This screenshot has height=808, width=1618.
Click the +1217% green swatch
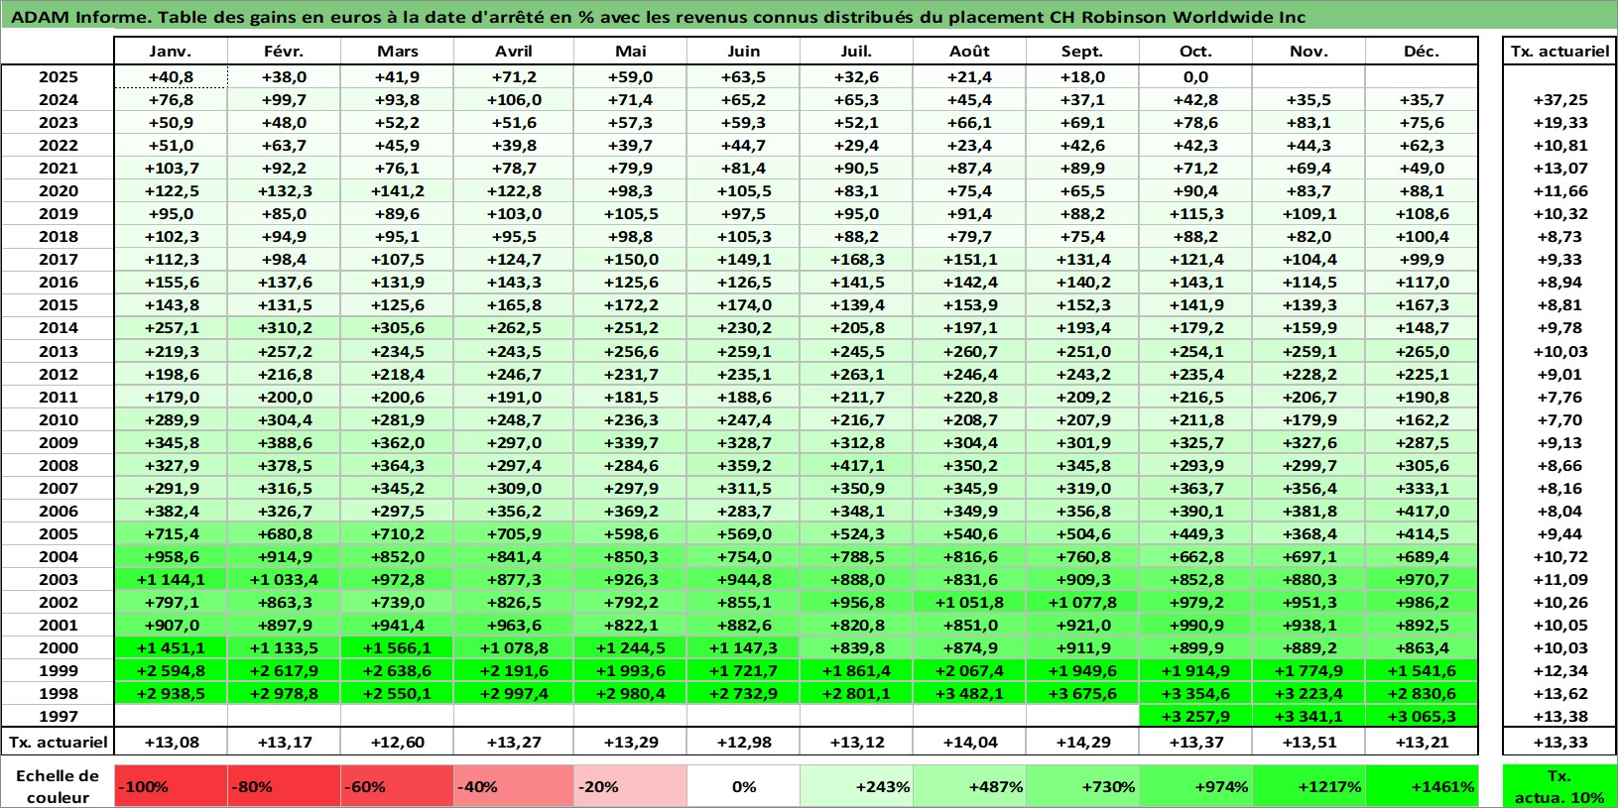[x=1308, y=786]
